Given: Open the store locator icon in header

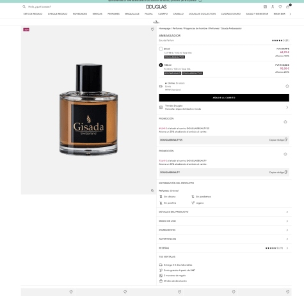Looking at the screenshot, I should (x=265, y=7).
